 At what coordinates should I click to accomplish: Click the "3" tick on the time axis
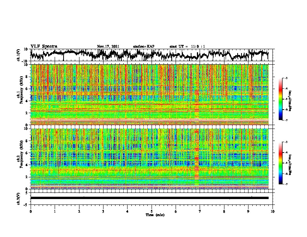tap(103, 211)
